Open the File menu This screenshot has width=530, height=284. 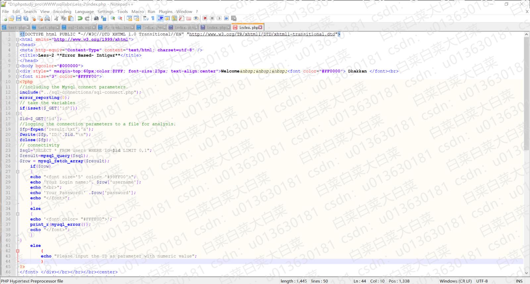click(x=5, y=12)
